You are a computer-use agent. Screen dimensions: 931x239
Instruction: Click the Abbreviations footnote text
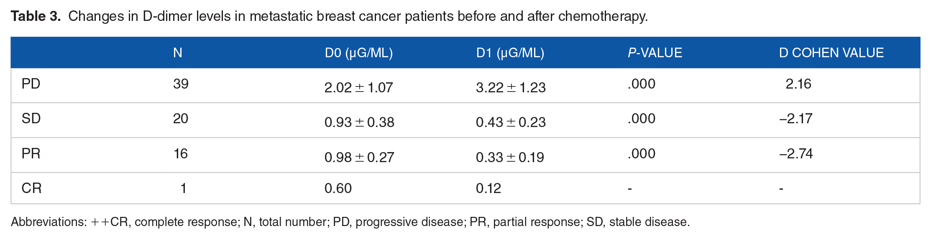click(350, 222)
